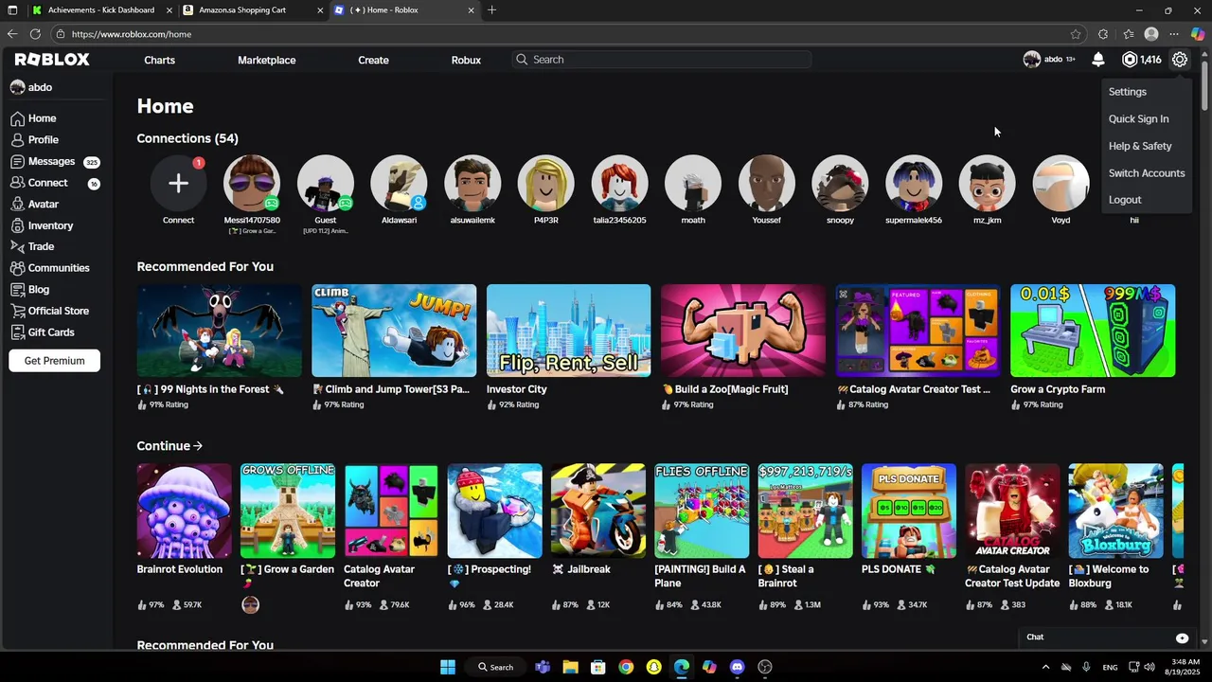Expand Continue section arrow

pos(197,446)
